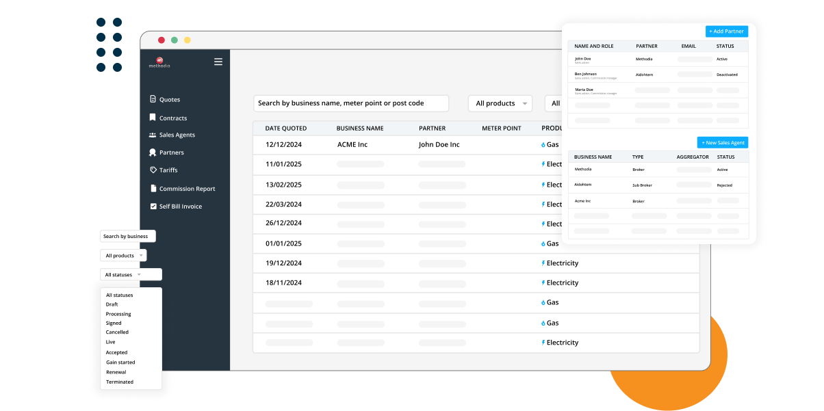This screenshot has height=411, width=824.
Task: Click the Self Bill Invoice icon
Action: [x=152, y=206]
